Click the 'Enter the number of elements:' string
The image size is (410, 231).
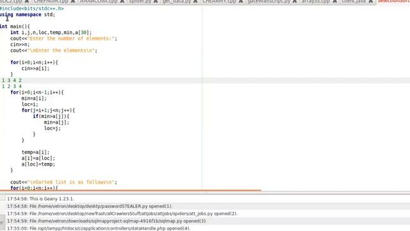click(x=71, y=38)
